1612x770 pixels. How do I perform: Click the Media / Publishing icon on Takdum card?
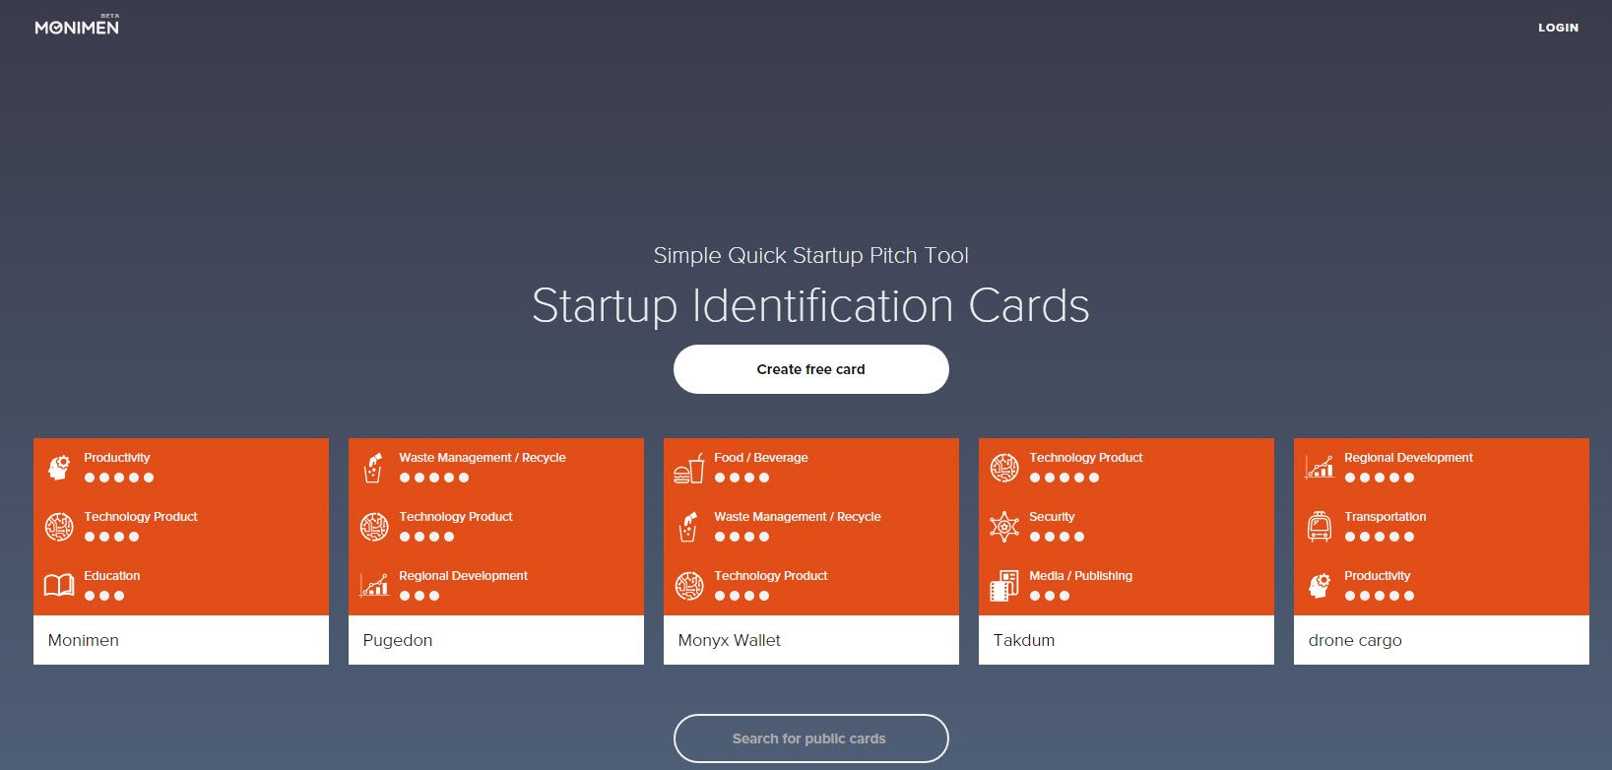coord(1003,586)
